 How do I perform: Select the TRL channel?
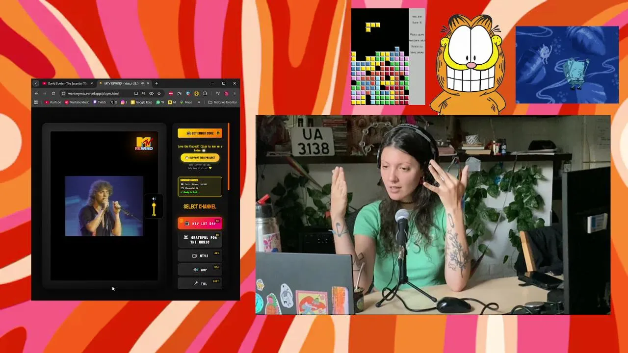click(x=200, y=283)
